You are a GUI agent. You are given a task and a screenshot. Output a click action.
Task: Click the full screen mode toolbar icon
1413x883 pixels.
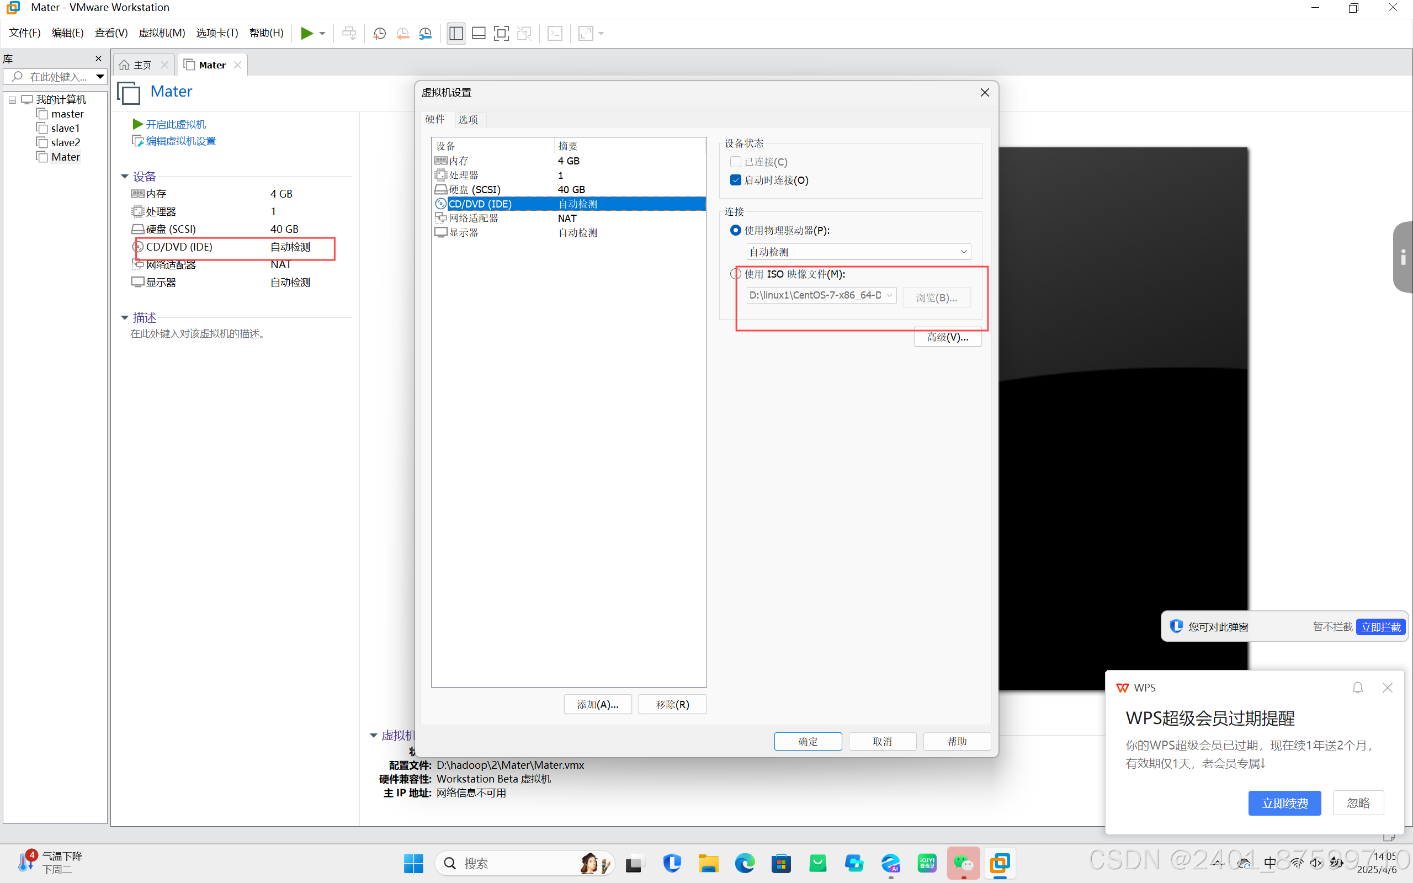tap(501, 33)
